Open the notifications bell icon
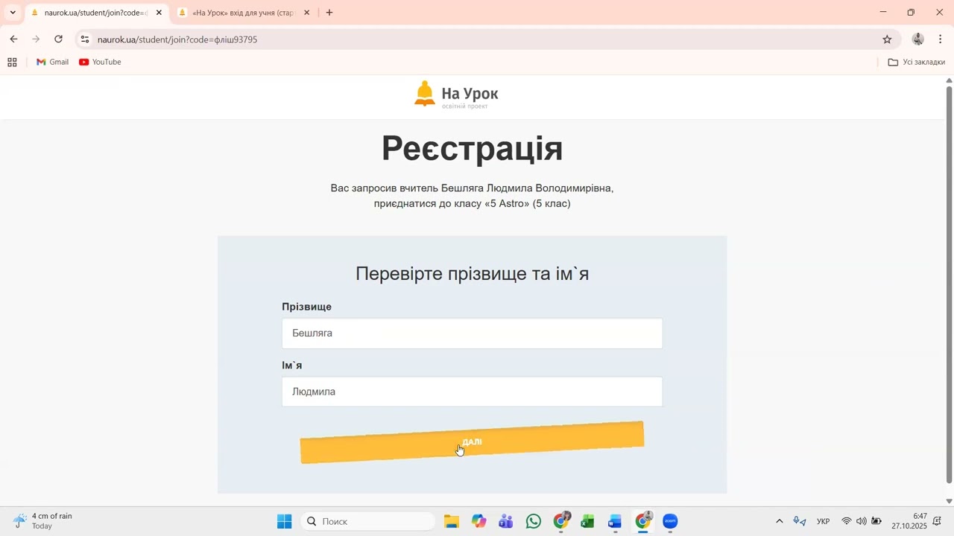Viewport: 954px width, 536px height. 938,522
